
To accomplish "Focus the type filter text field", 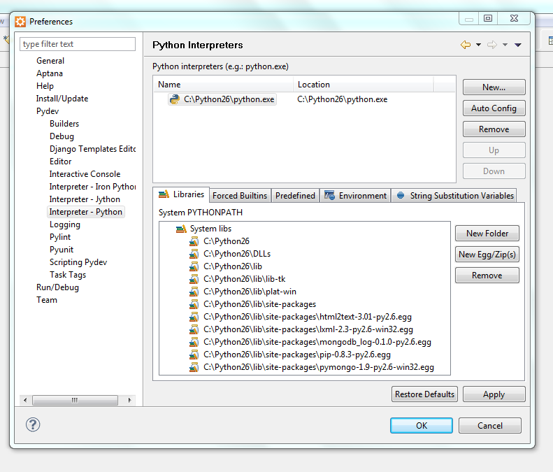I will 78,44.
